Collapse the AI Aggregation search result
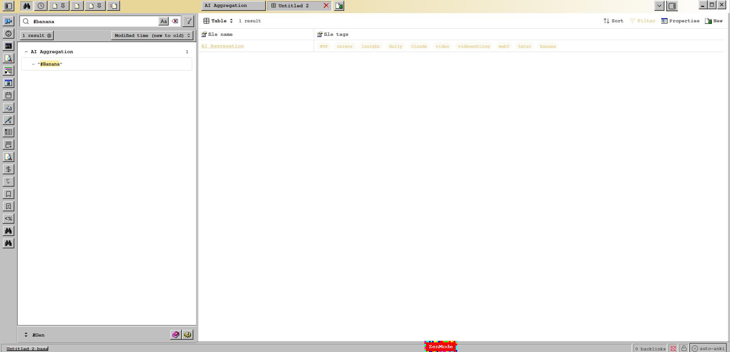The height and width of the screenshot is (352, 730). point(26,52)
